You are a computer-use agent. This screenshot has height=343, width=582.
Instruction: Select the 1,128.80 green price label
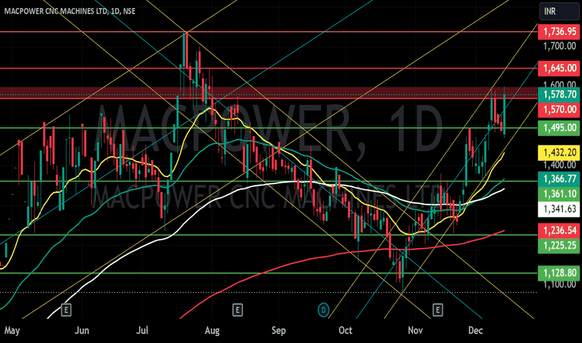[x=559, y=273]
